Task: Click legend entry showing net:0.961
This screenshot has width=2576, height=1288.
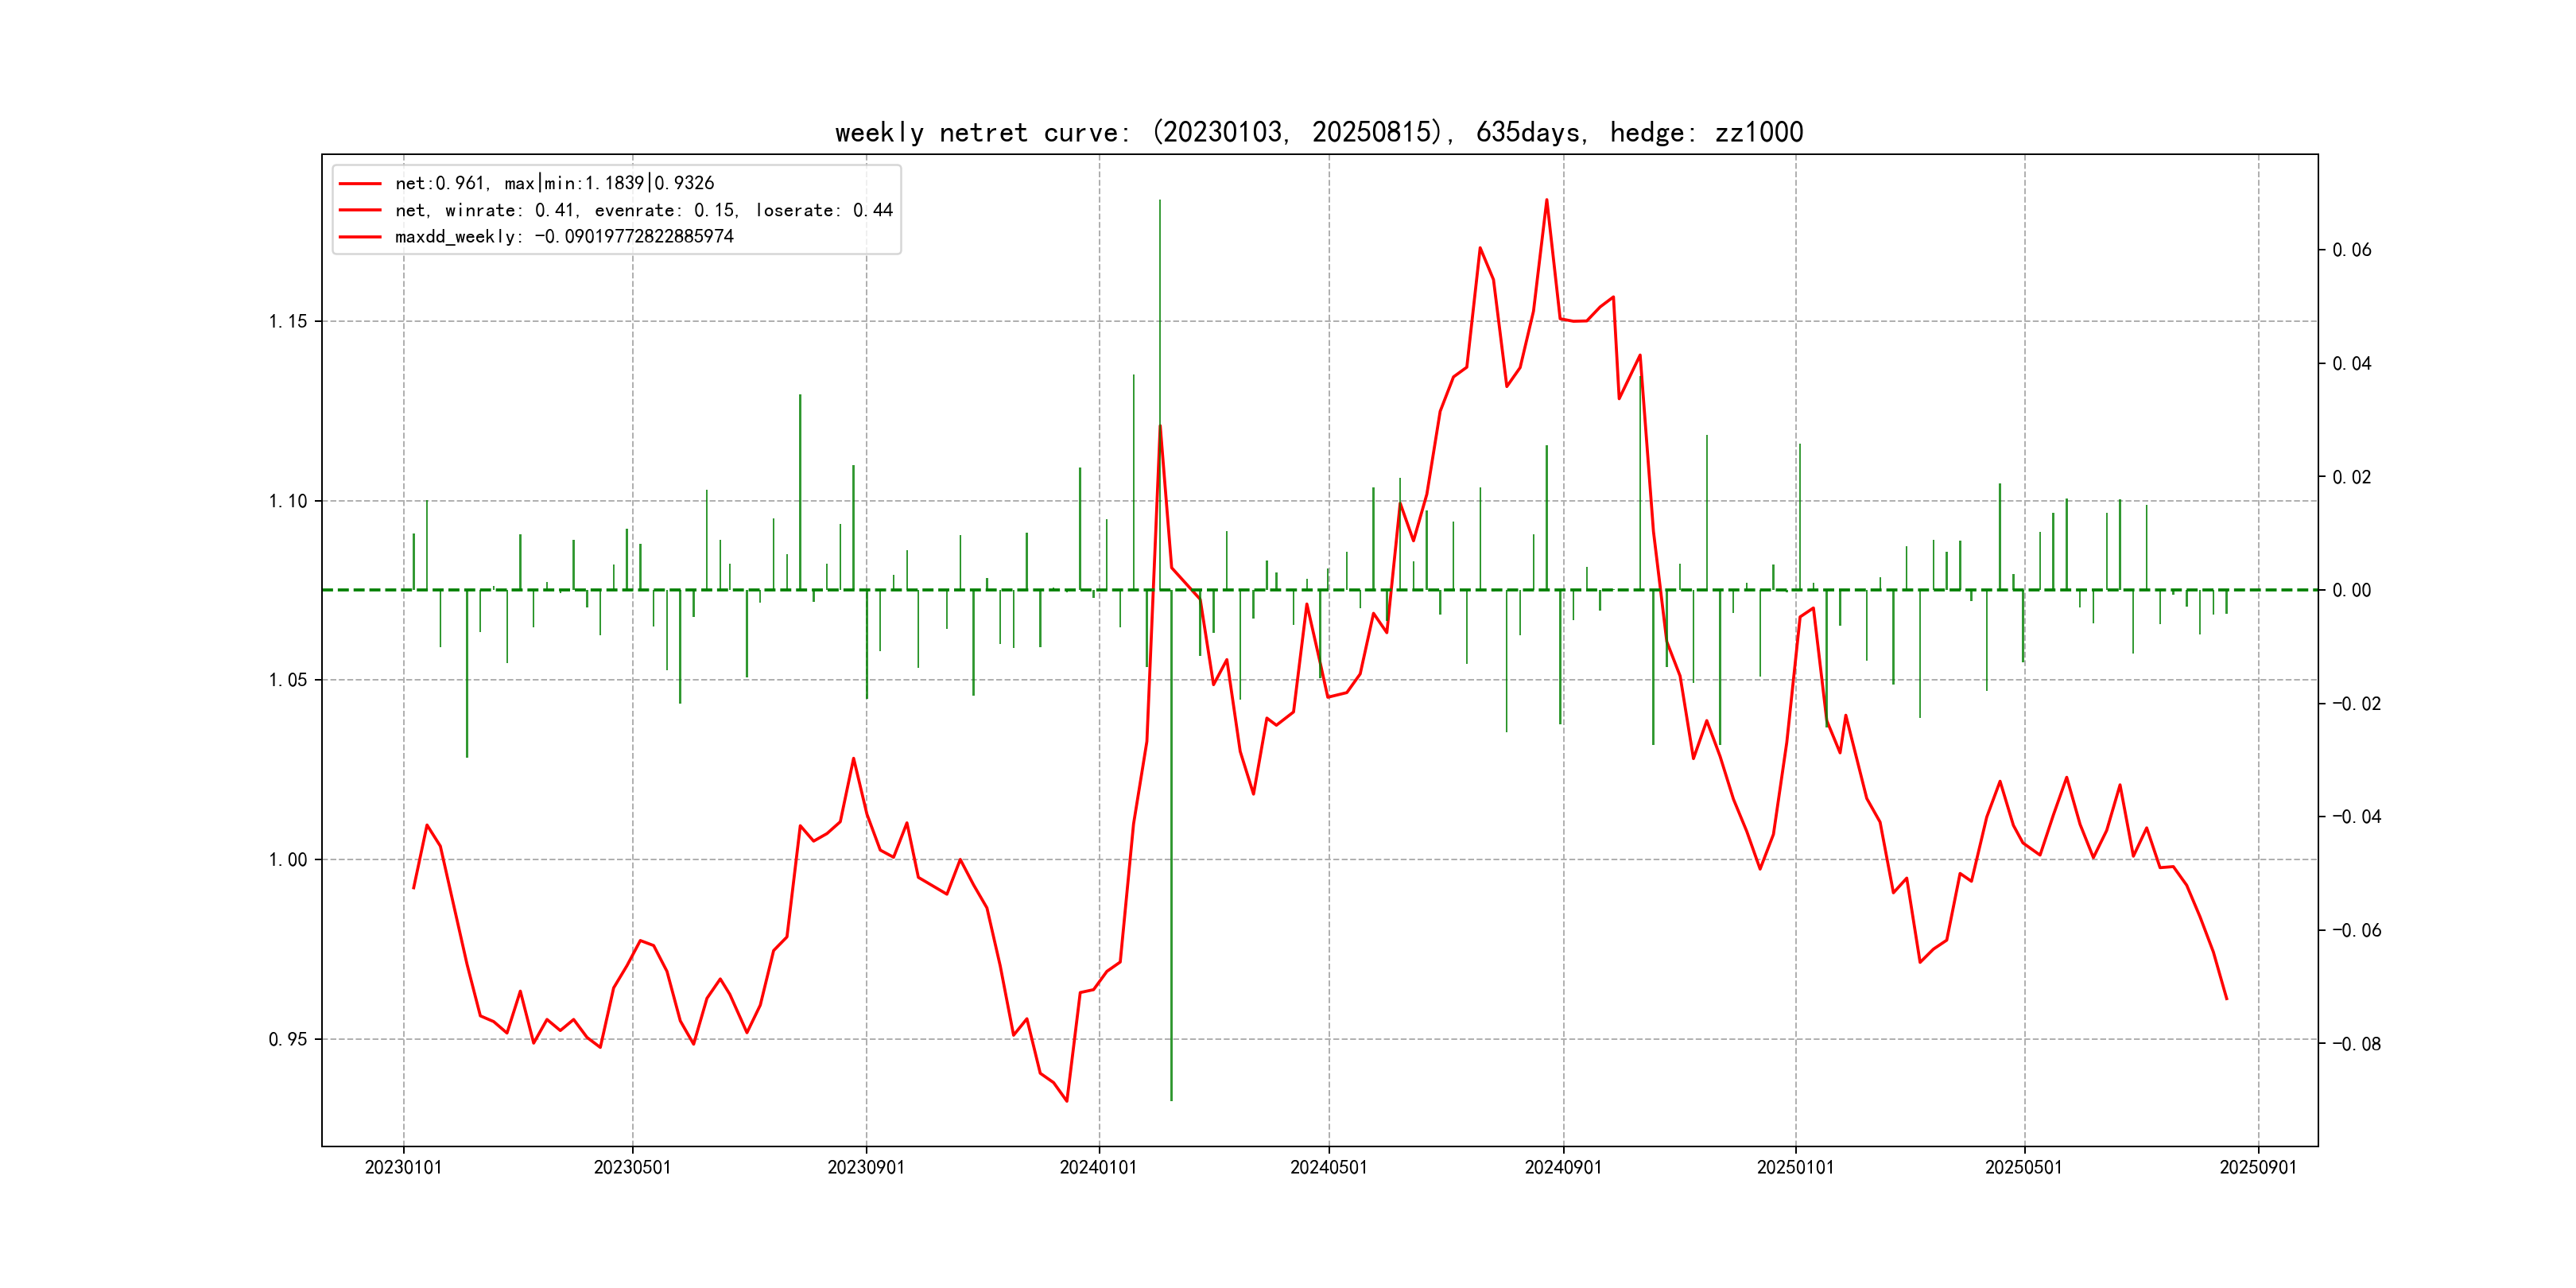Action: (554, 183)
